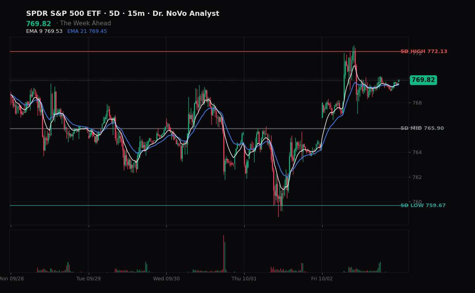Click the Fri 10/02 date label
The image size is (475, 293).
click(322, 279)
